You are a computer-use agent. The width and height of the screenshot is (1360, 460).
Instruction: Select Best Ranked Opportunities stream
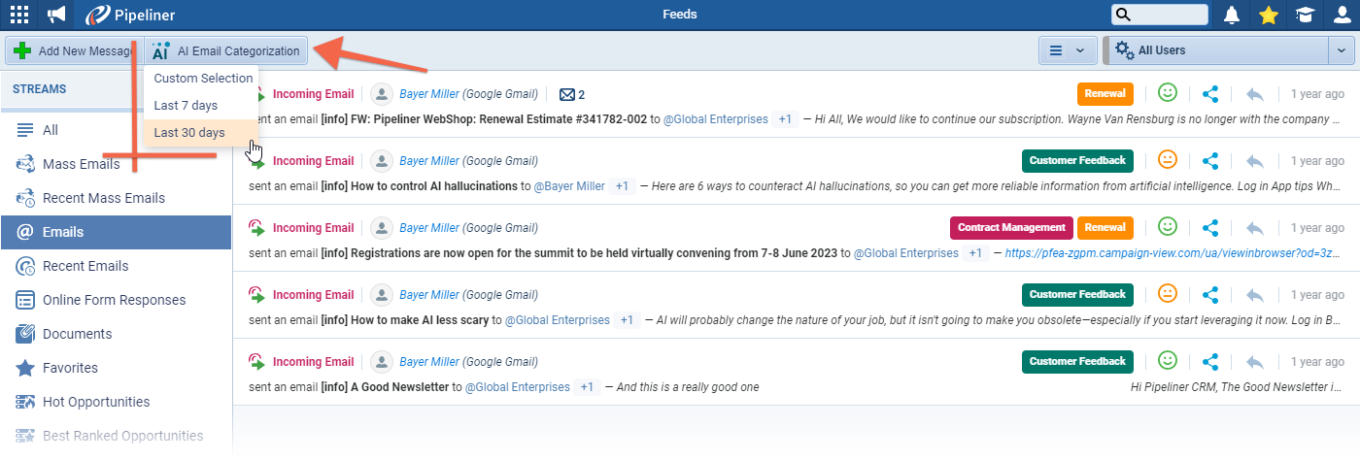pos(116,436)
